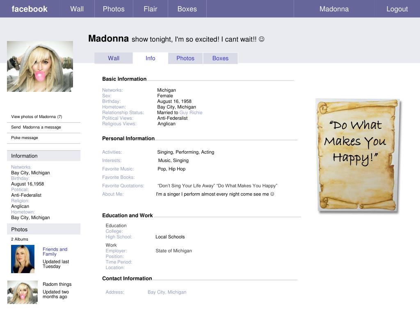Click the About Me description text

215,194
